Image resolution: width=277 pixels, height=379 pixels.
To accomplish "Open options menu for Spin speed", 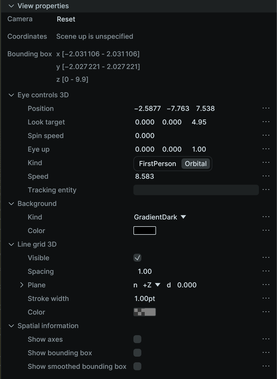I will [266, 135].
